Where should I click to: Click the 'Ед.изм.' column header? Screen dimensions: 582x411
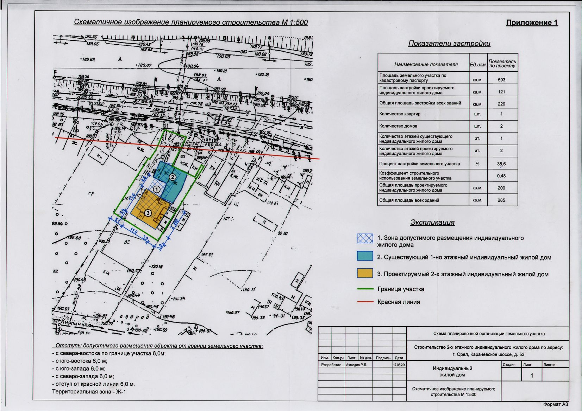point(478,65)
